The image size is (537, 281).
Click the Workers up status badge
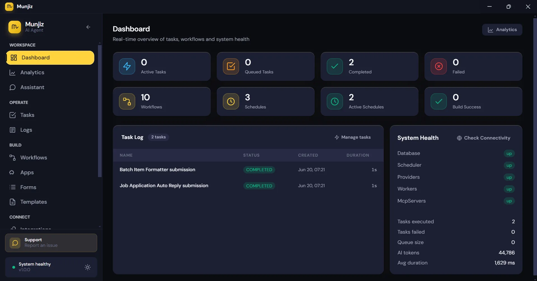pyautogui.click(x=509, y=189)
